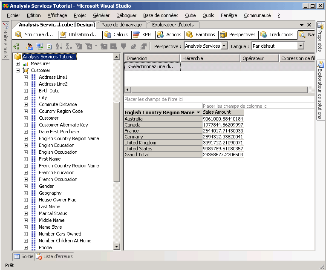Expand the Birth Date attribute
Image resolution: width=326 pixels, height=270 pixels.
(x=26, y=91)
